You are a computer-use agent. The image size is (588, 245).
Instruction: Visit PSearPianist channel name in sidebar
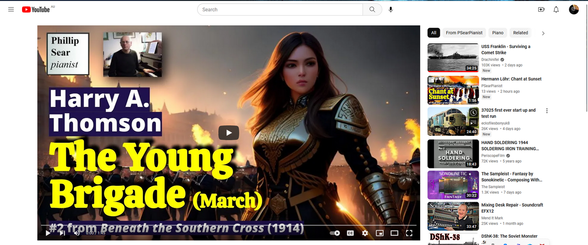click(x=491, y=86)
